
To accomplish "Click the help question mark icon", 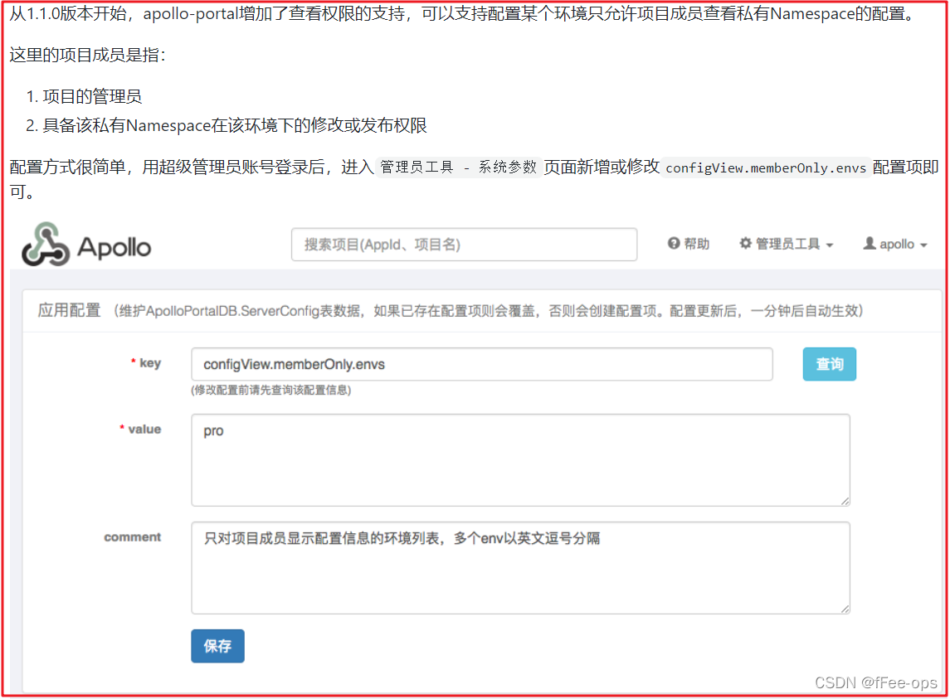I will 673,244.
